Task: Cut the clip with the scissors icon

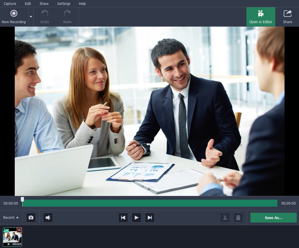Action: (225, 218)
